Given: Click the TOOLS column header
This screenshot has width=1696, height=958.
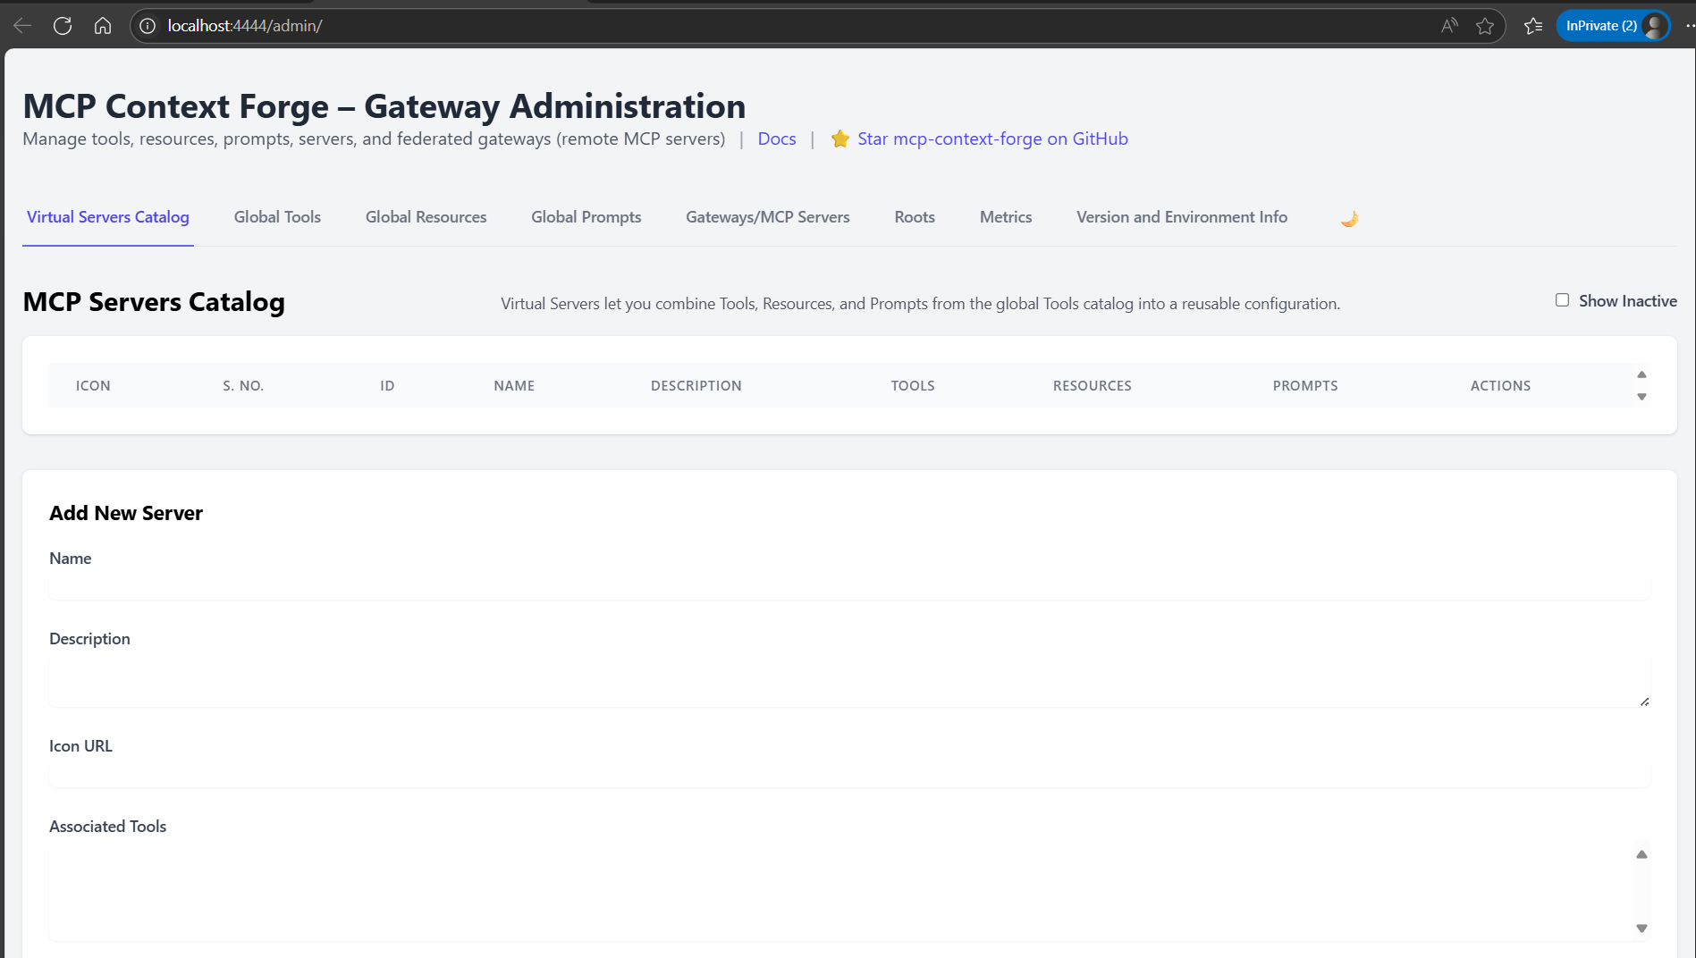Looking at the screenshot, I should (913, 386).
